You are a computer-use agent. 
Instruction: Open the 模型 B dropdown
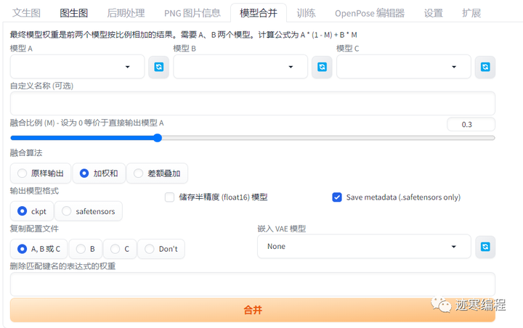click(240, 67)
